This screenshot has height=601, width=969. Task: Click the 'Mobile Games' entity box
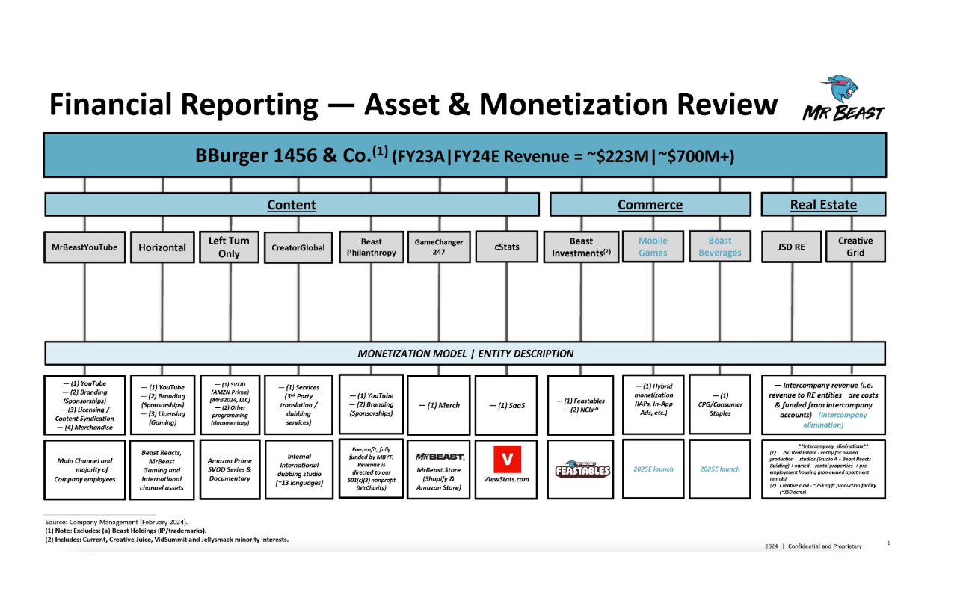[x=653, y=247]
